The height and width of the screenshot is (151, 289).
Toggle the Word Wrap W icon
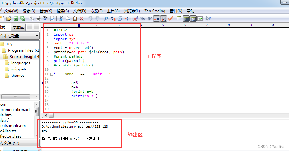coord(149,18)
